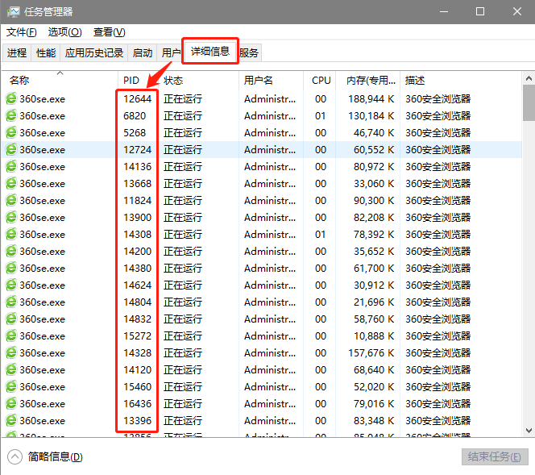Click the memory value 10,888 K
535x475 pixels.
(374, 336)
